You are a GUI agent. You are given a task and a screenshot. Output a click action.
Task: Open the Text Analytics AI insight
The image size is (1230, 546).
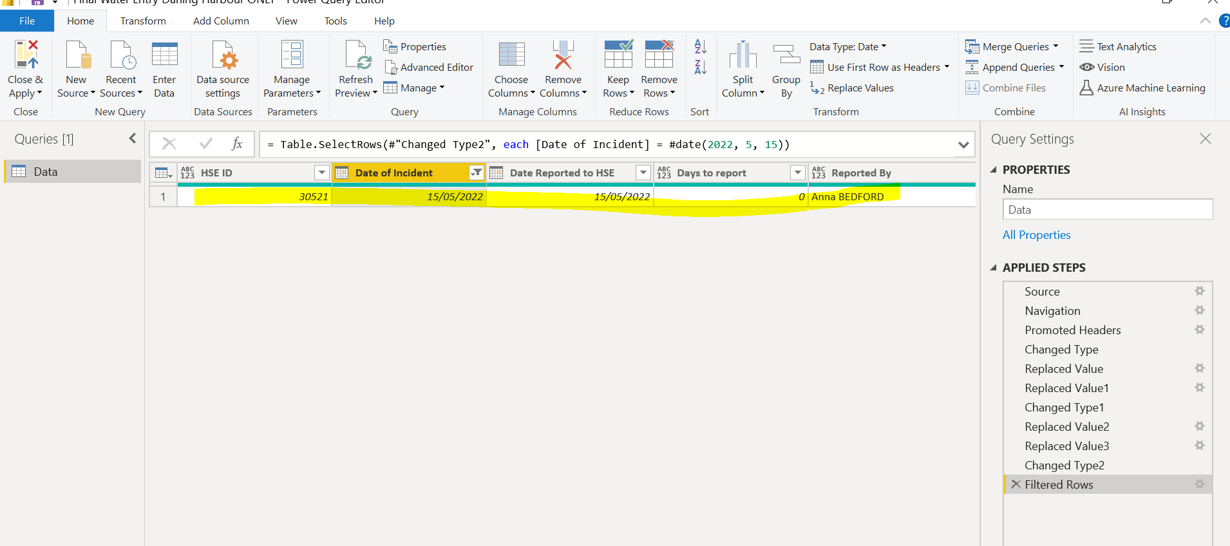tap(1118, 46)
